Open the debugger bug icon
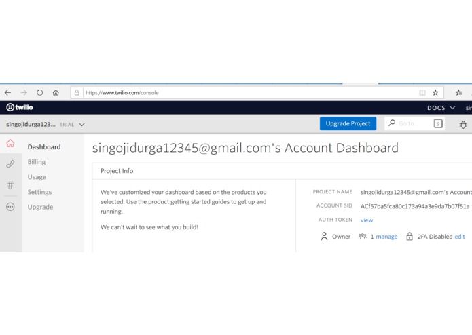 463,124
